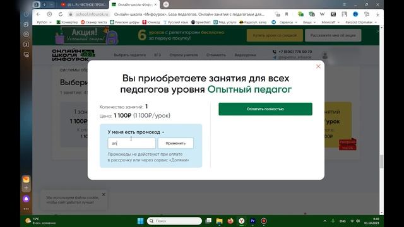Click the ENG language indicator
Screen dimensions: 404x227
point(342,221)
